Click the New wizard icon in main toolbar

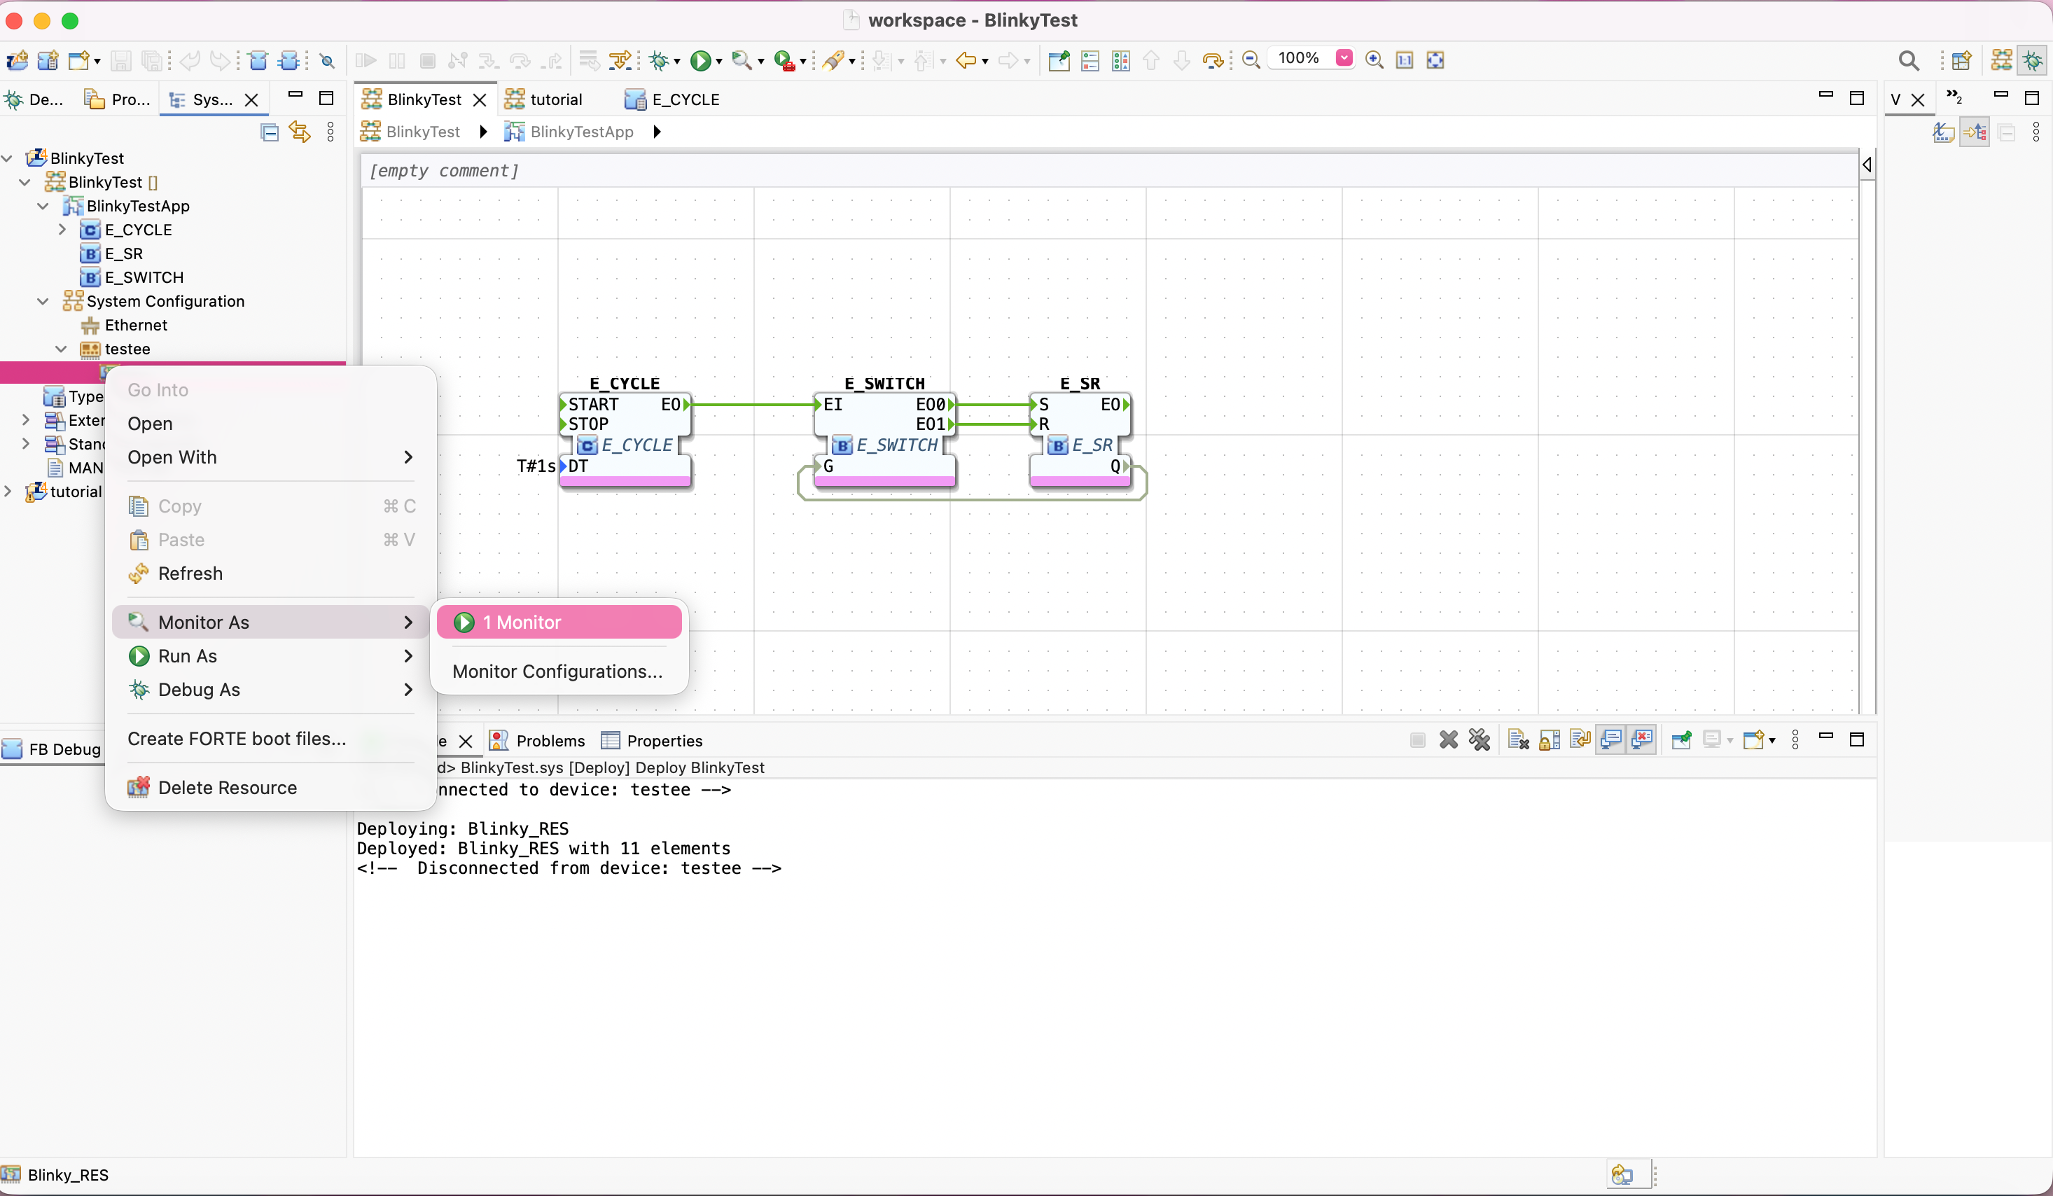pyautogui.click(x=78, y=60)
